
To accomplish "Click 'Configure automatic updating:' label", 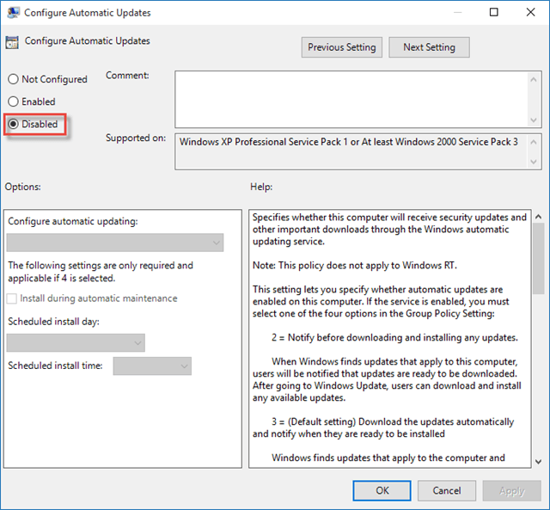I will pyautogui.click(x=73, y=222).
